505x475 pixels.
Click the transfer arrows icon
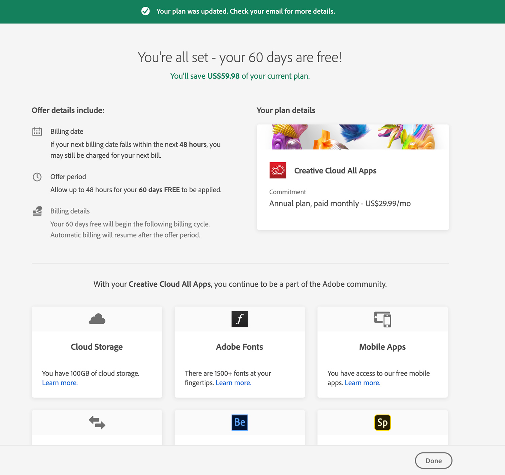[97, 423]
